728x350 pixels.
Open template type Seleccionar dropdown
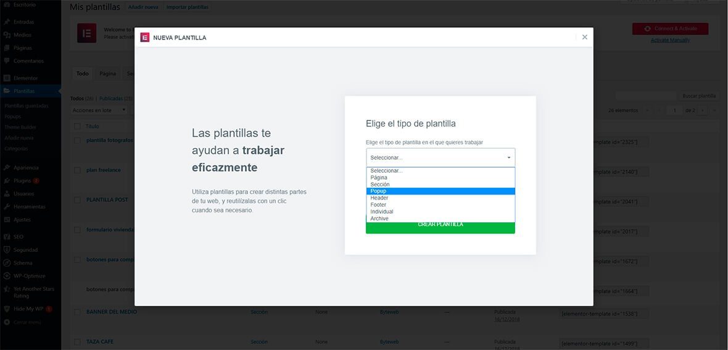[440, 157]
